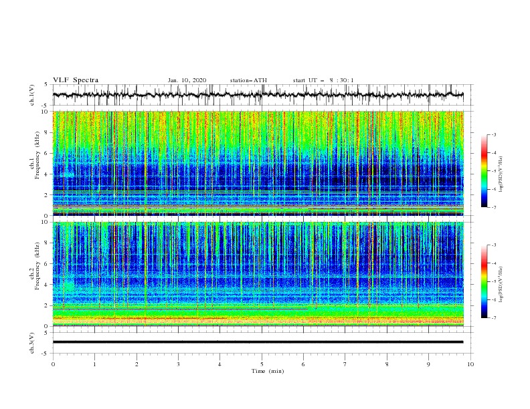Click the time axis tick label "3"
530x409 pixels.
pyautogui.click(x=178, y=364)
